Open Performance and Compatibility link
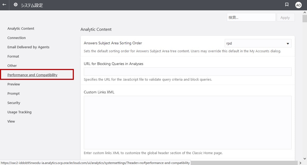 pos(32,75)
